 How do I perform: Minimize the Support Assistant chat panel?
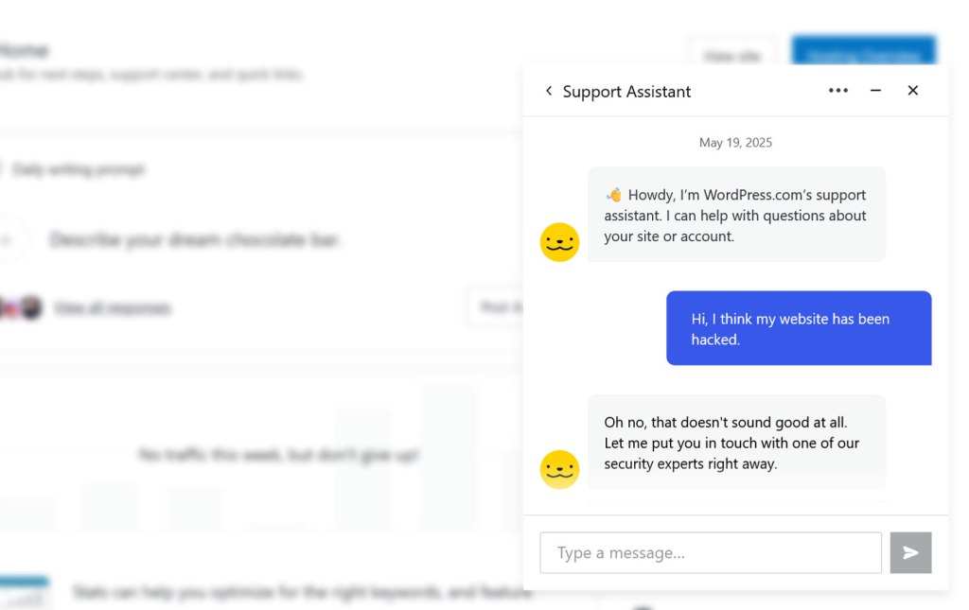[x=875, y=90]
